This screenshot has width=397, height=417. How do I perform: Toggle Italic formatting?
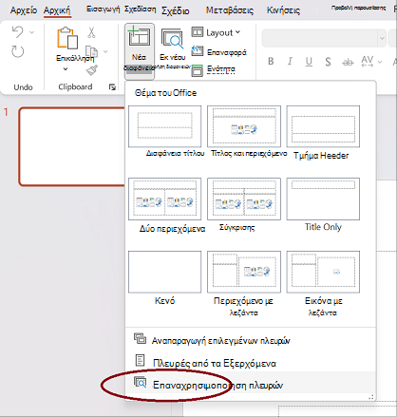[x=290, y=61]
